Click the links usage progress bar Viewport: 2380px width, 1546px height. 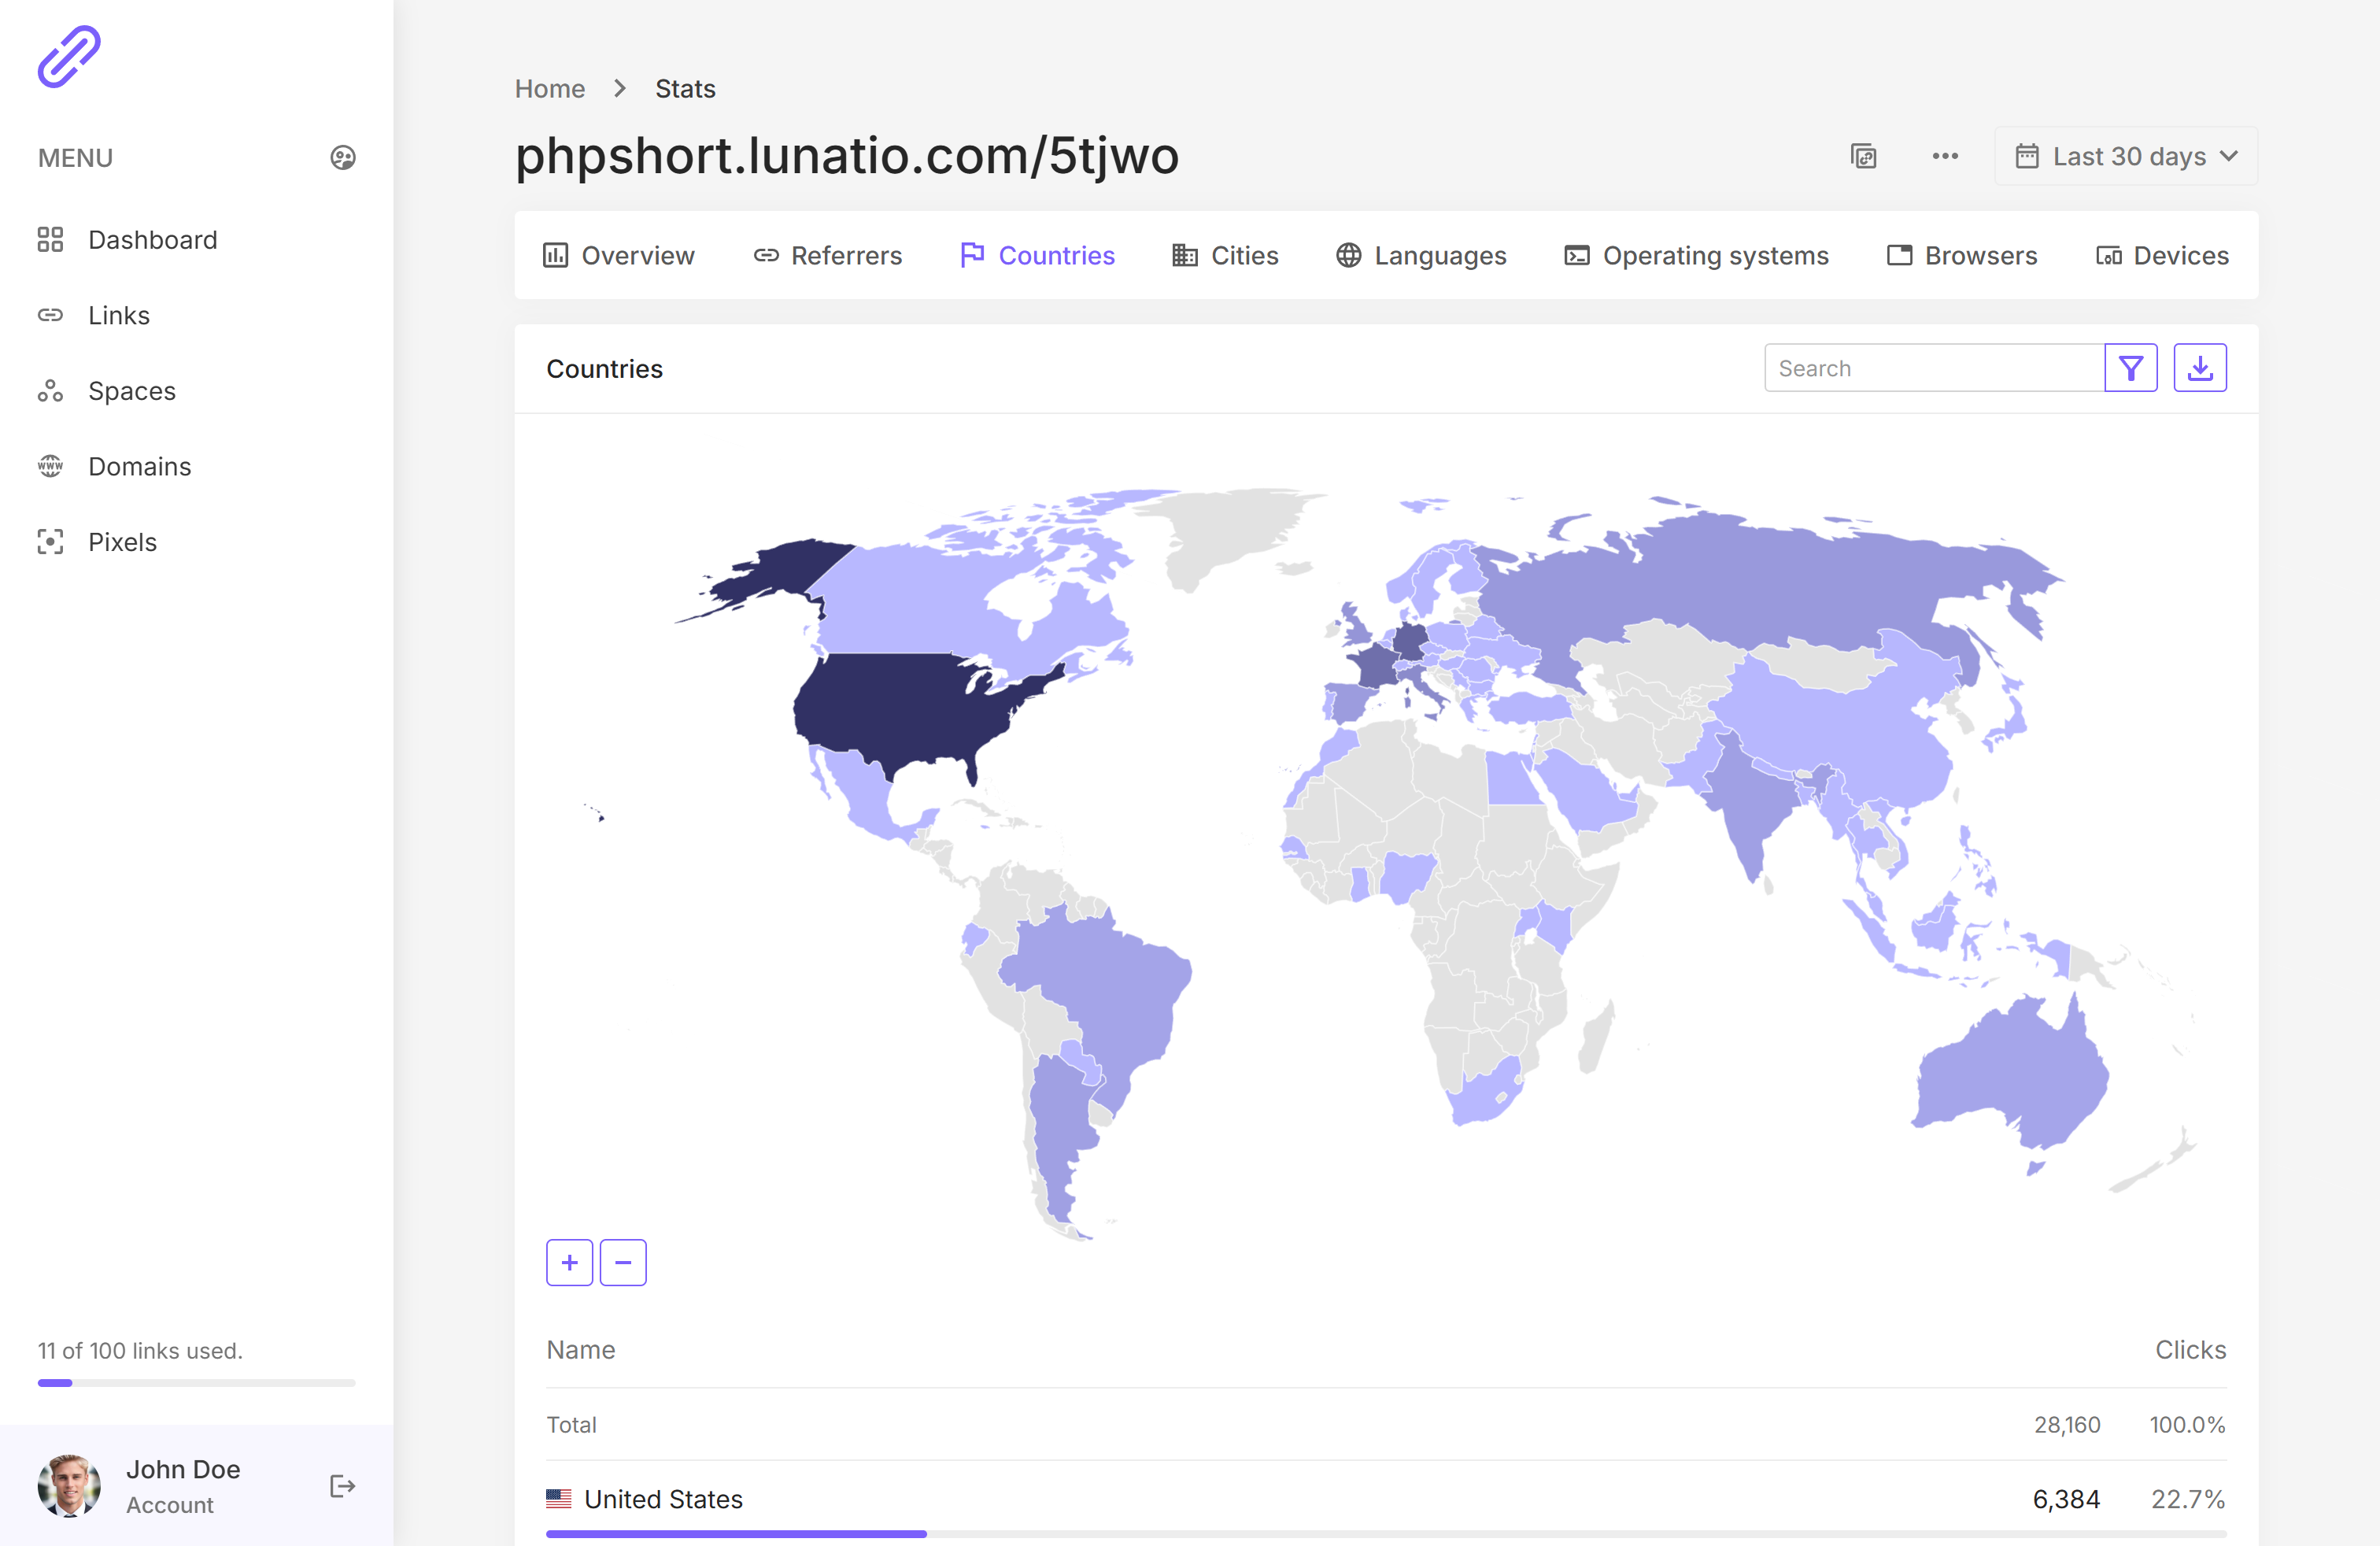coord(196,1383)
